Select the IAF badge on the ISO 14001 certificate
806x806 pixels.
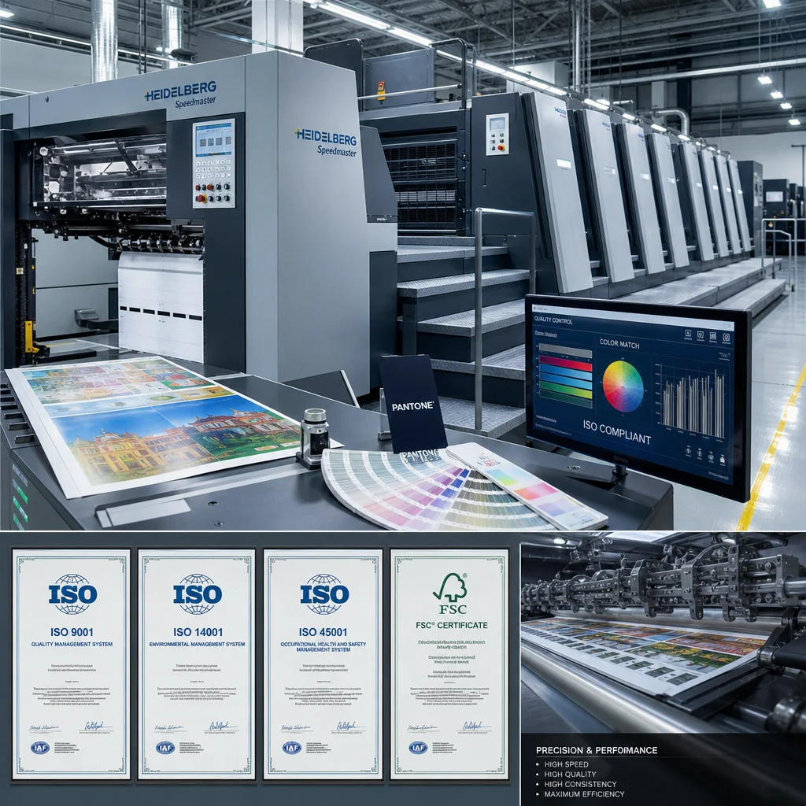[x=165, y=748]
